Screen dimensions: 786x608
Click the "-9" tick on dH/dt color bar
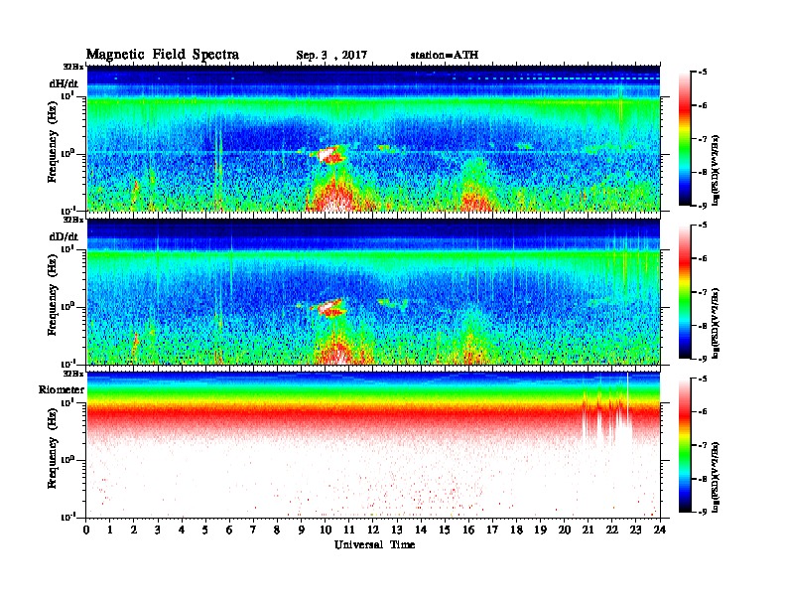pos(703,206)
